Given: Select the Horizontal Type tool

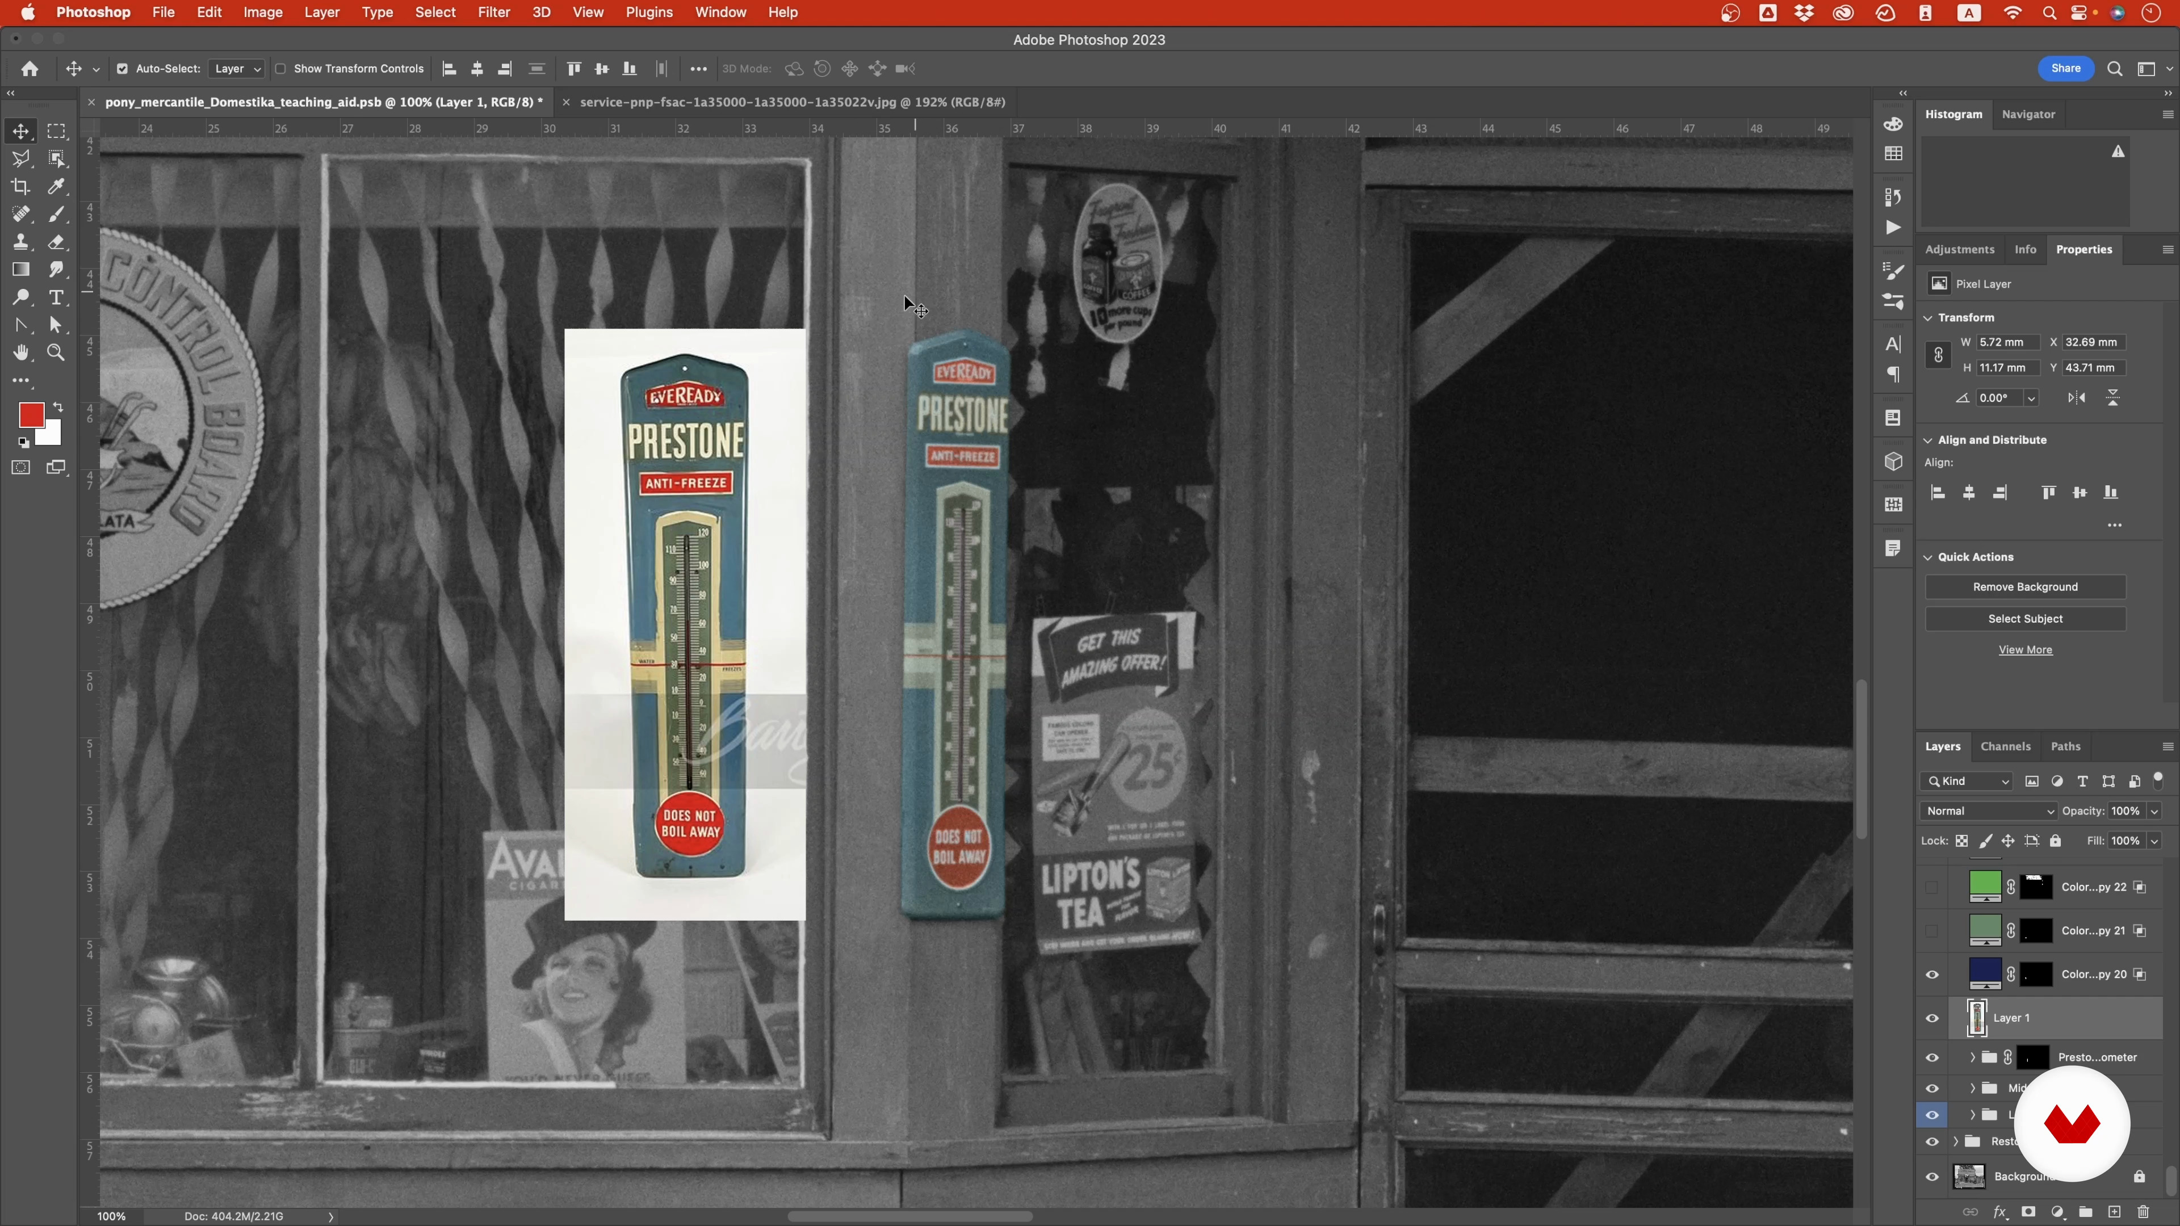Looking at the screenshot, I should (57, 298).
